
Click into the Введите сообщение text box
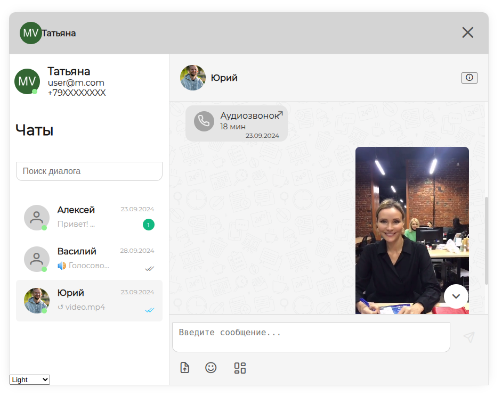(311, 337)
